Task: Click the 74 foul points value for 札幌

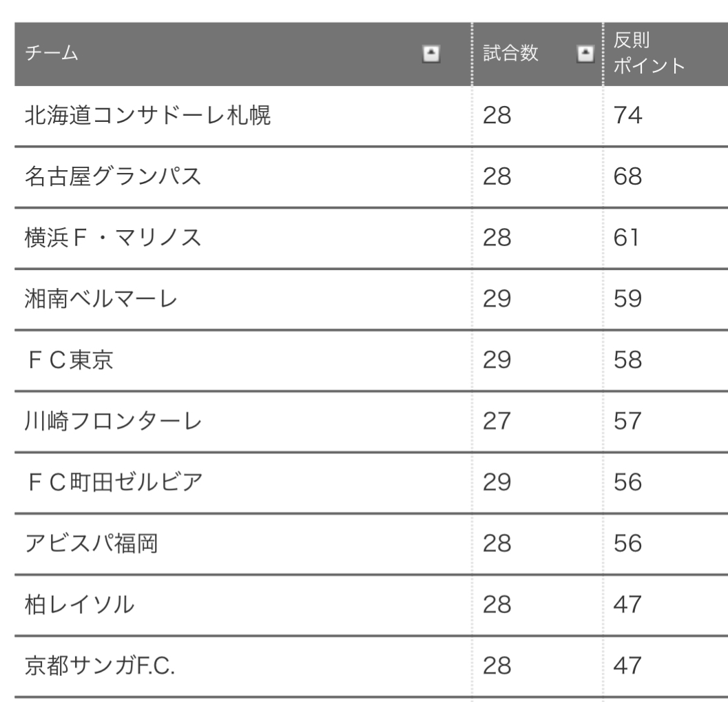Action: click(x=627, y=115)
